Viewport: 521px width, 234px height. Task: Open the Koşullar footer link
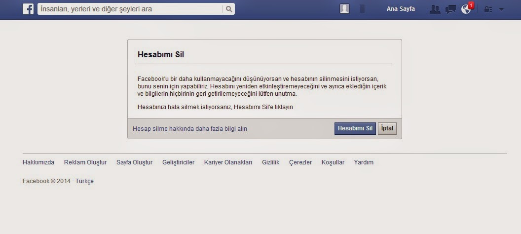333,162
